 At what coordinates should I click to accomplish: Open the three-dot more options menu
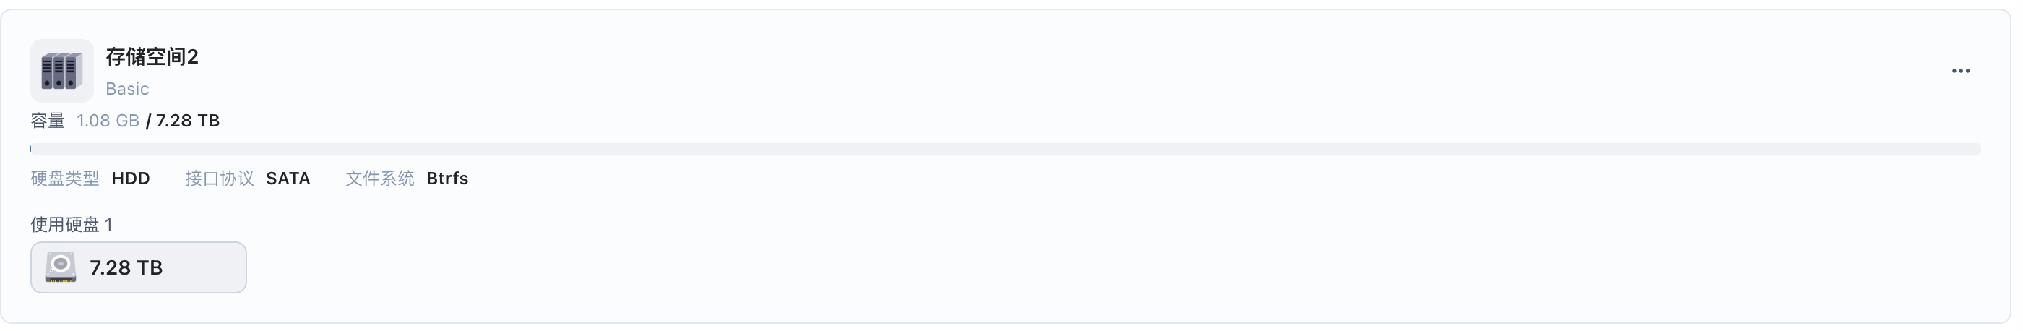1960,71
